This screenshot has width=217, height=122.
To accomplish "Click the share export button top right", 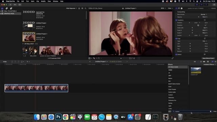I will [x=214, y=5].
